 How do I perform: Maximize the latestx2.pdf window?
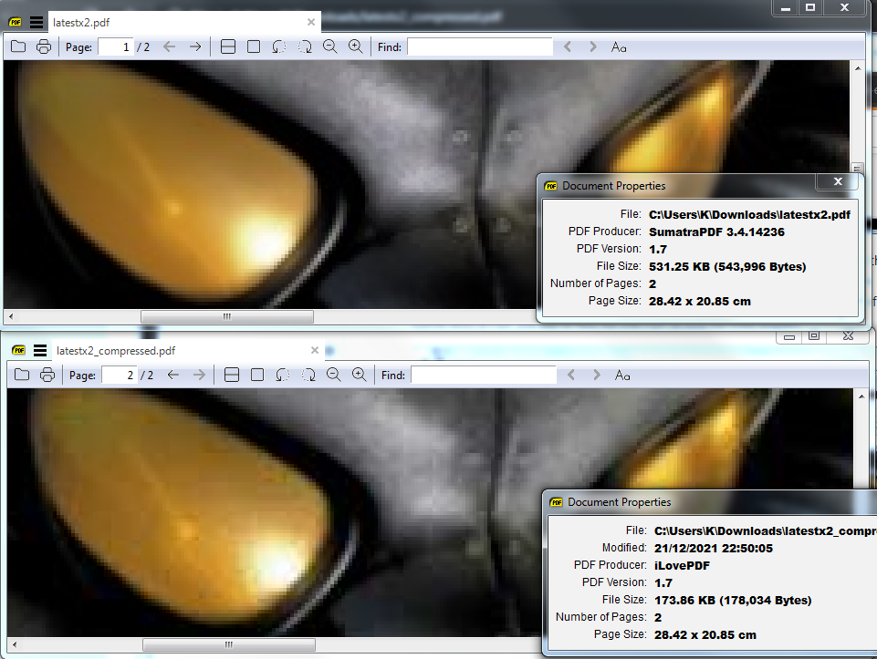coord(809,8)
